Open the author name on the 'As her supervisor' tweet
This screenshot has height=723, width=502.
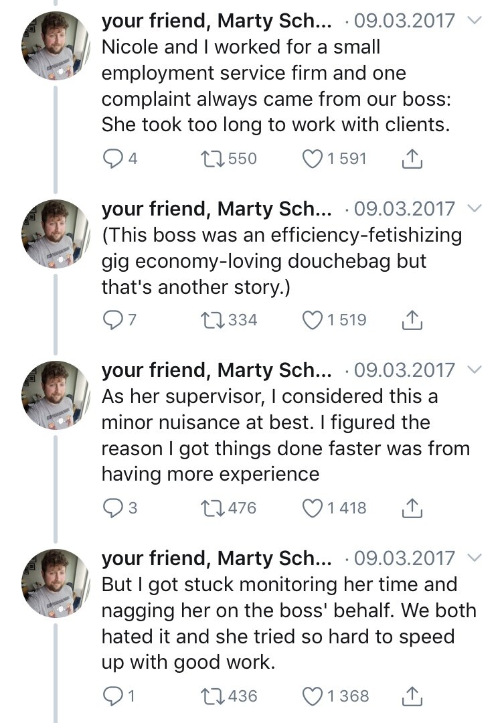point(216,370)
